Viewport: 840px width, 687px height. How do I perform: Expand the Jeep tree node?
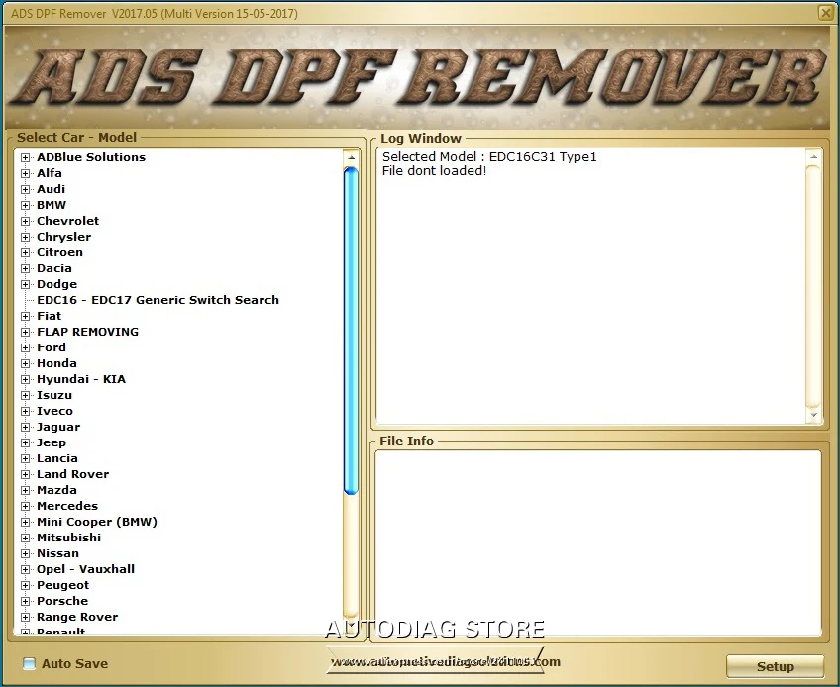(25, 442)
